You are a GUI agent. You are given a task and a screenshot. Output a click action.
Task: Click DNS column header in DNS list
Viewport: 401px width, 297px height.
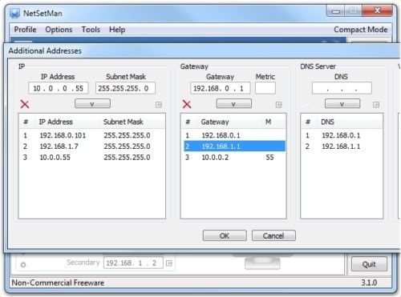point(350,122)
